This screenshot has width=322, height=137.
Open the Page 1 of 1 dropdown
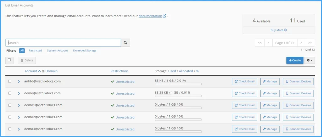(285, 43)
